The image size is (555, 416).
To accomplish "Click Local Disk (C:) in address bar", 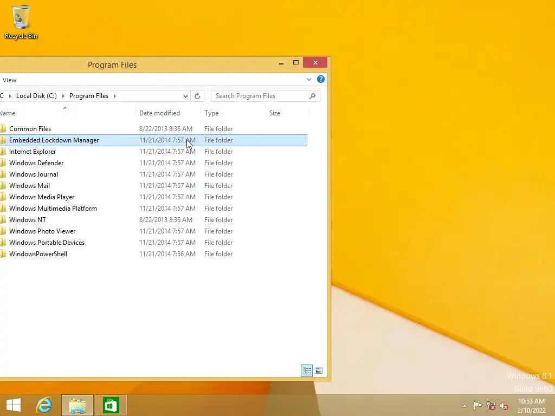I will click(36, 96).
